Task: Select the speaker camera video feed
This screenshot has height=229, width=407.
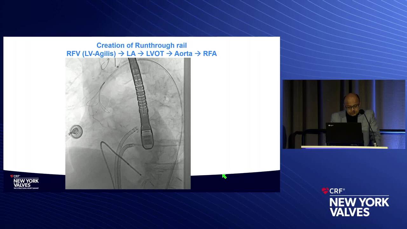Action: (344, 114)
